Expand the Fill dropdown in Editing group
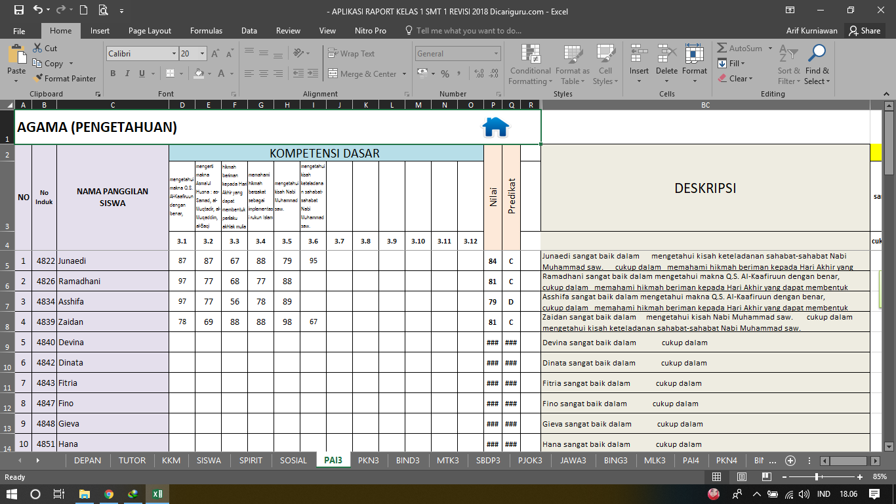This screenshot has width=896, height=504. (x=743, y=64)
